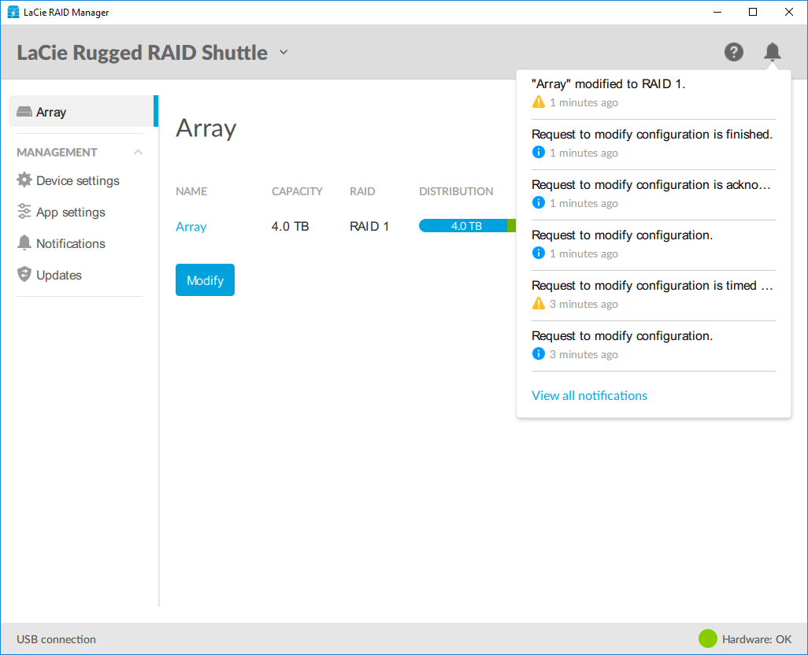Click the Device settings gear icon
Viewport: 808px width, 655px height.
click(x=24, y=180)
